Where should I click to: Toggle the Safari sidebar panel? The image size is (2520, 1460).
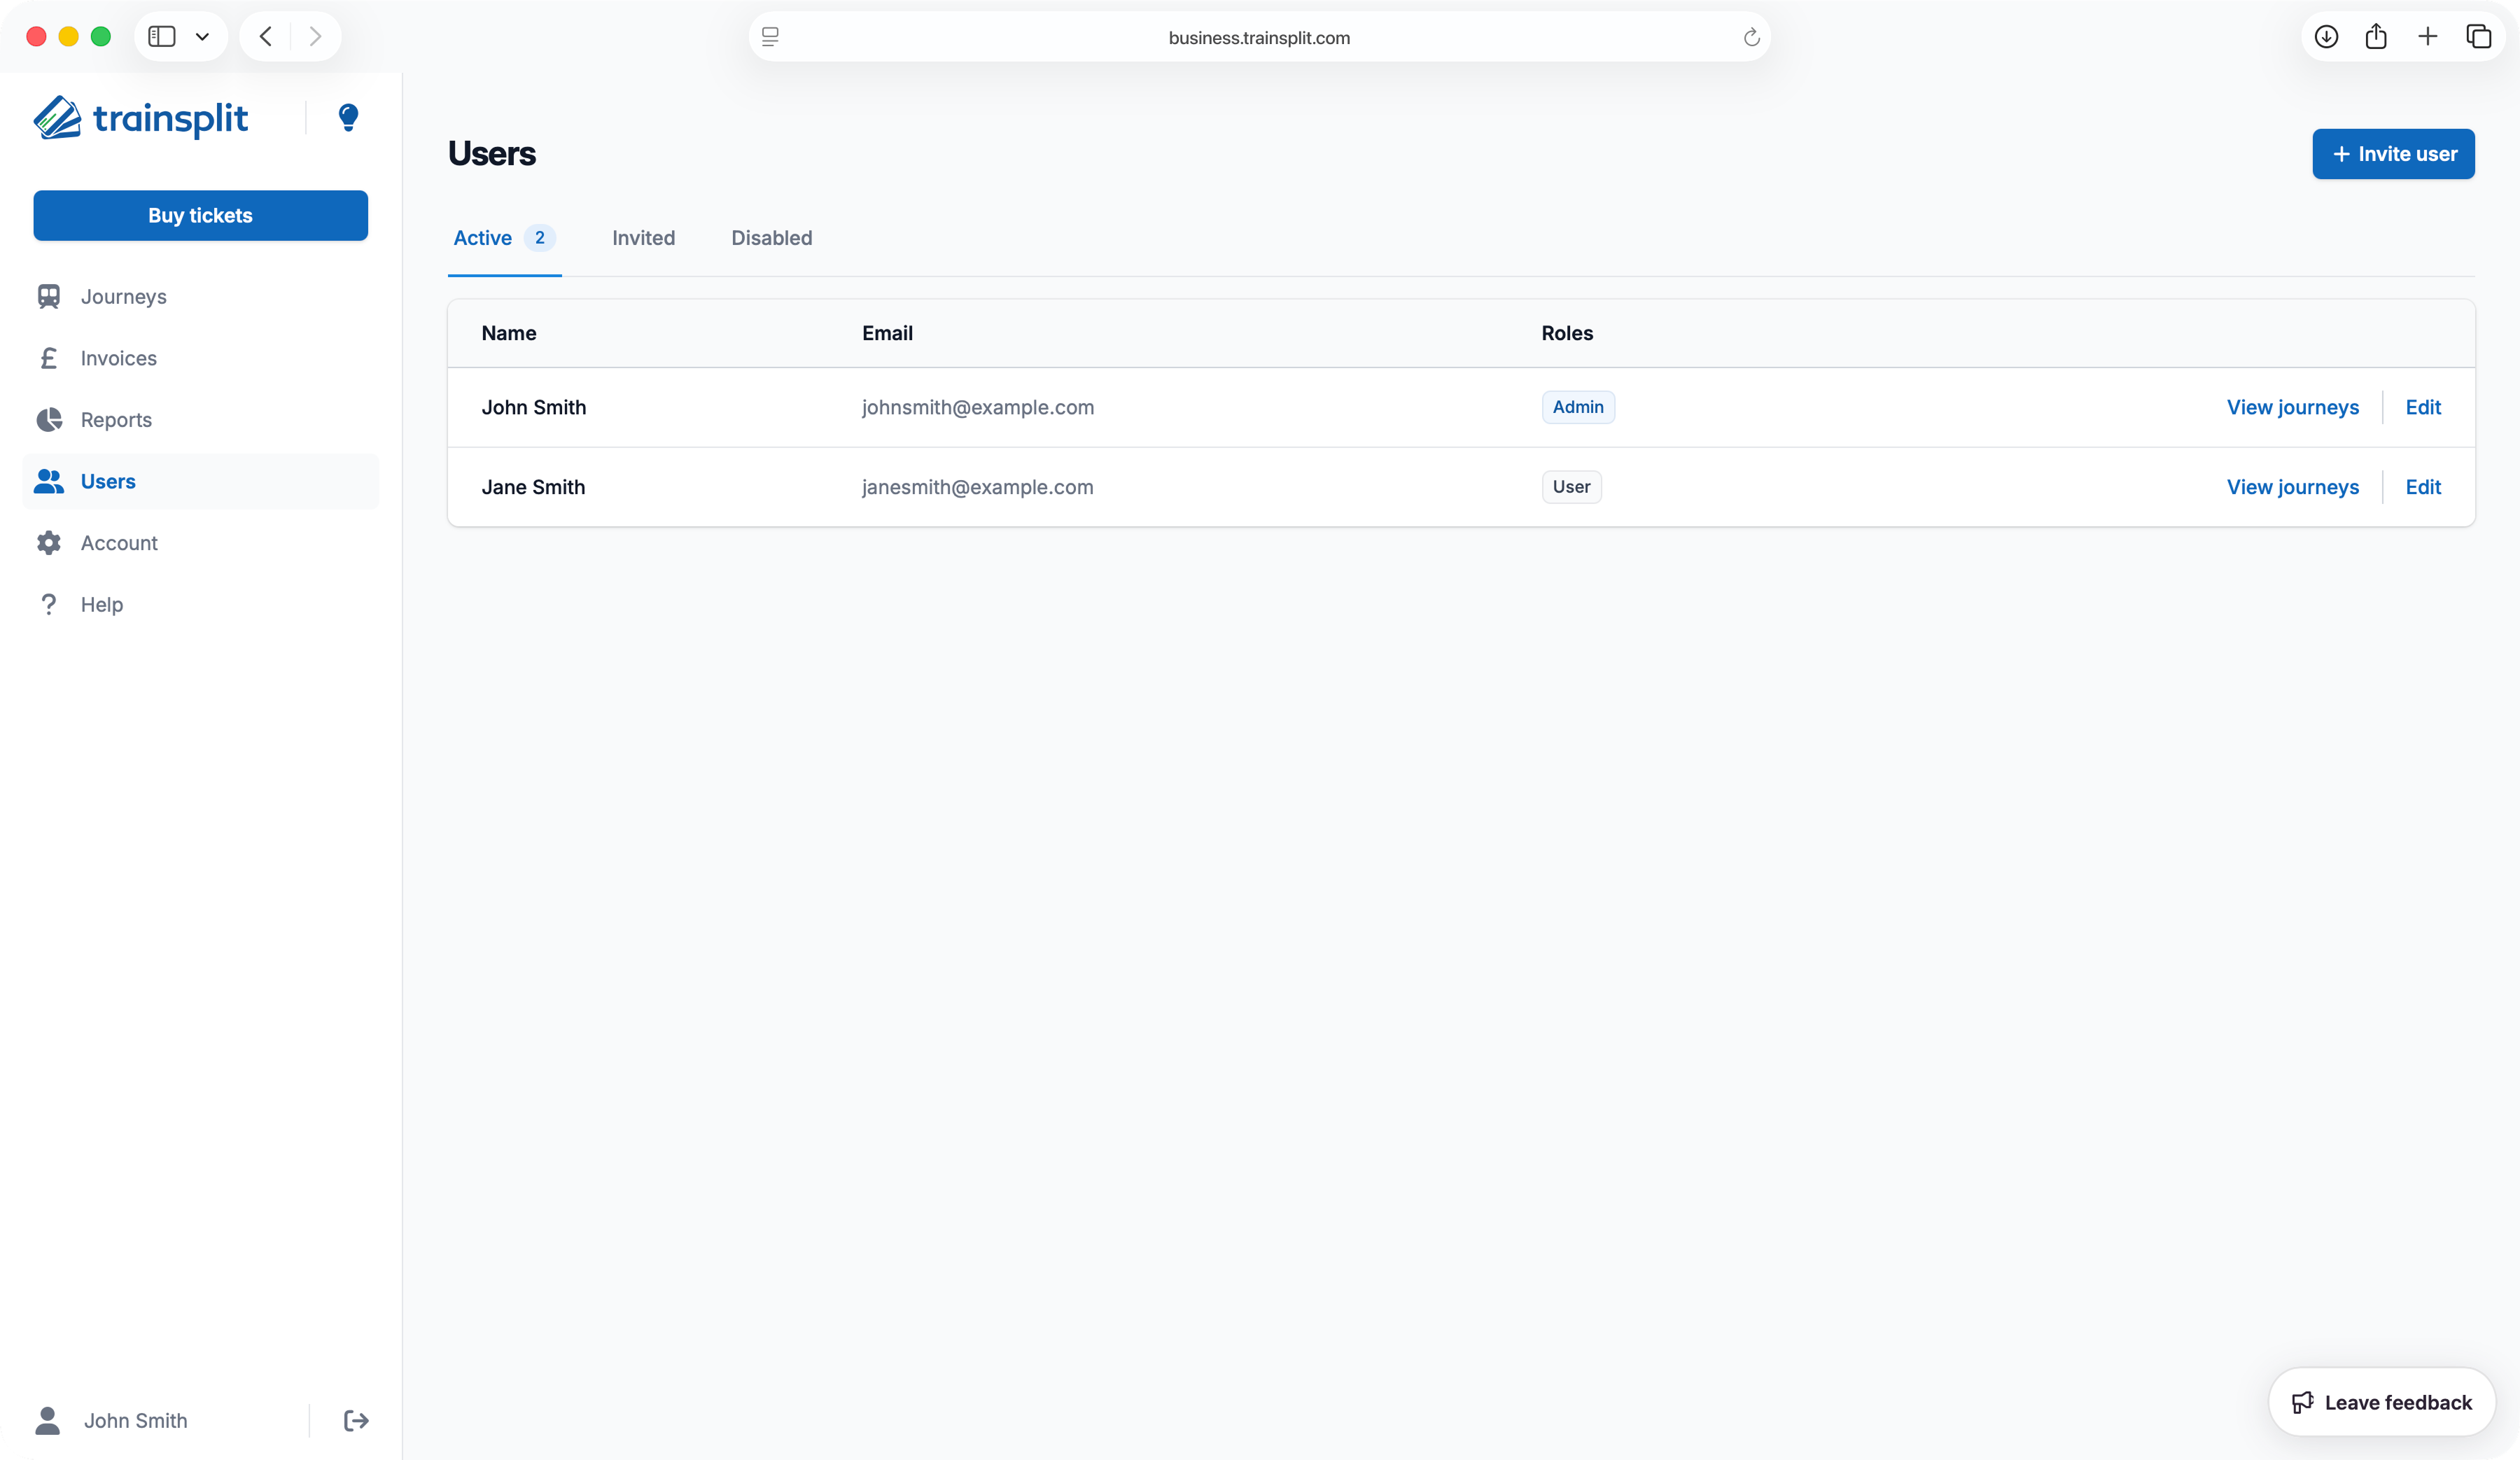[162, 37]
